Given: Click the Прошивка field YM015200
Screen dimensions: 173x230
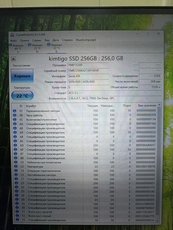Looking at the screenshot, I should click(88, 65).
